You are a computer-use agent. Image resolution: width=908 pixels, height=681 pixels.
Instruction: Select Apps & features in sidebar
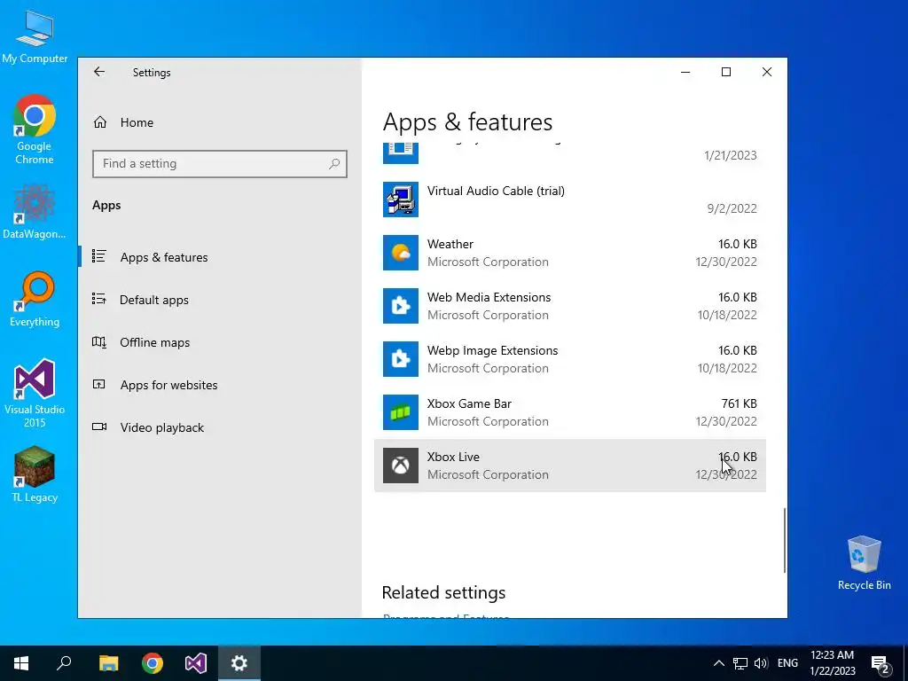pos(220,257)
